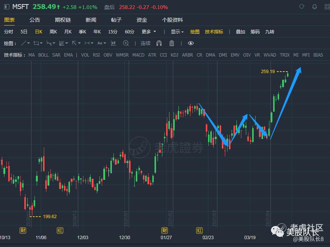Image resolution: width=330 pixels, height=247 pixels.
Task: Expand the Gann tool dropdown arrow
Action: pyautogui.click(x=67, y=43)
